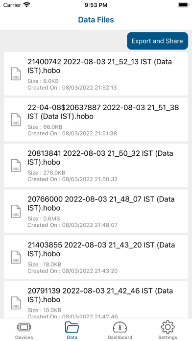Tap the Export and Share button
The width and height of the screenshot is (192, 341).
(x=157, y=41)
